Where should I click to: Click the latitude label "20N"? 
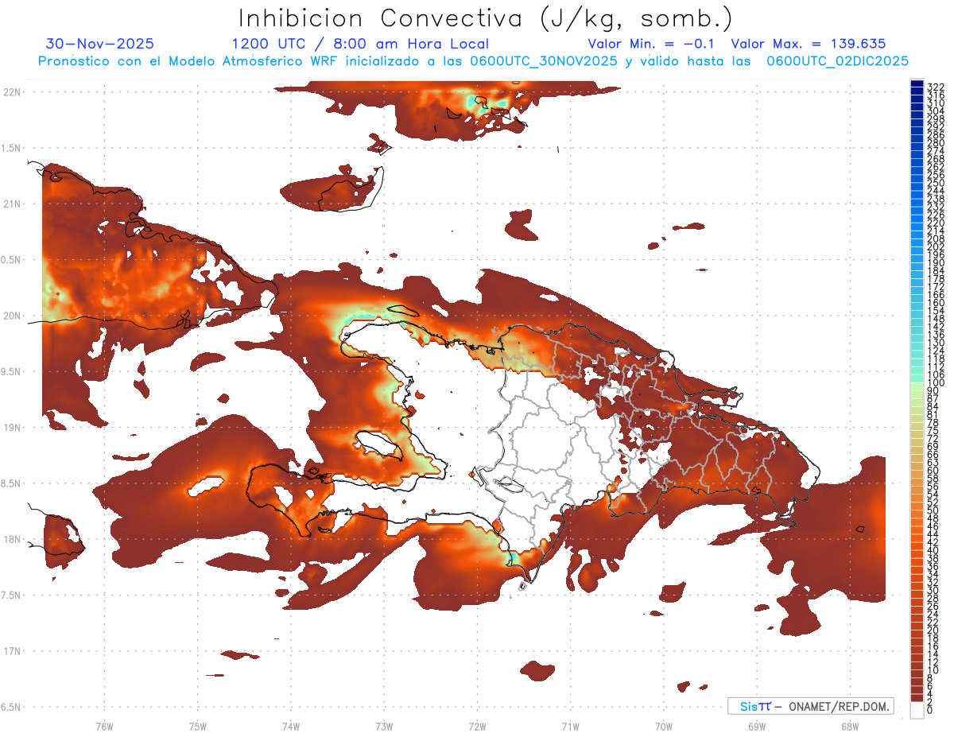tap(13, 316)
